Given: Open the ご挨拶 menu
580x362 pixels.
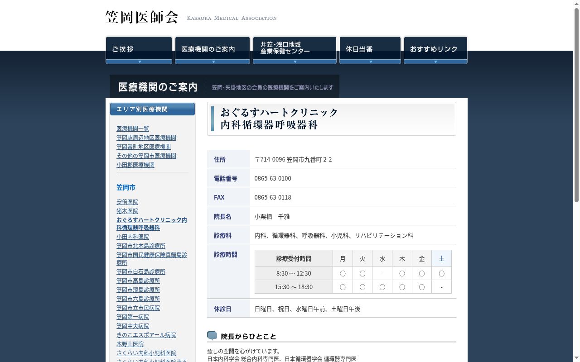Looking at the screenshot, I should (139, 50).
